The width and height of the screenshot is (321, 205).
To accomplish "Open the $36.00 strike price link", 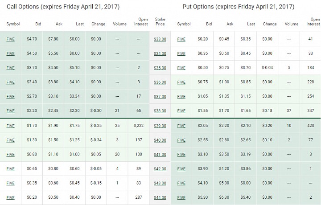I will (160, 82).
